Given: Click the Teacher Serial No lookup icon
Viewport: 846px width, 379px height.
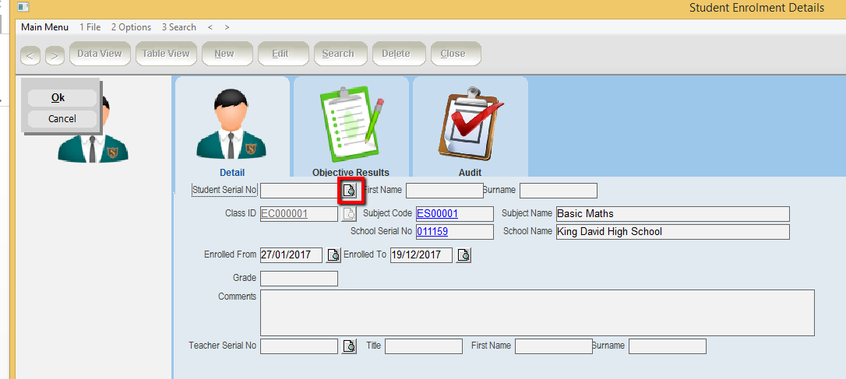Looking at the screenshot, I should point(349,346).
